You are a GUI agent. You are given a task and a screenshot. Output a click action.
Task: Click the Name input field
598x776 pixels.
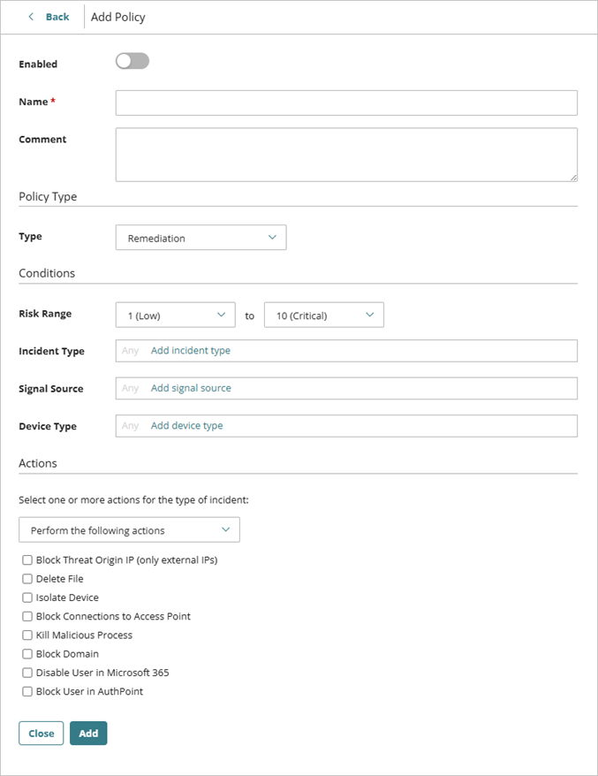[346, 103]
